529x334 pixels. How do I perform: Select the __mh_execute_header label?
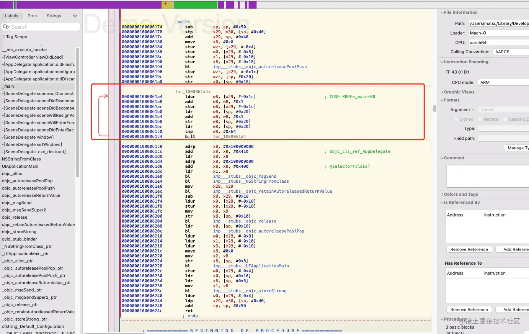pyautogui.click(x=24, y=50)
